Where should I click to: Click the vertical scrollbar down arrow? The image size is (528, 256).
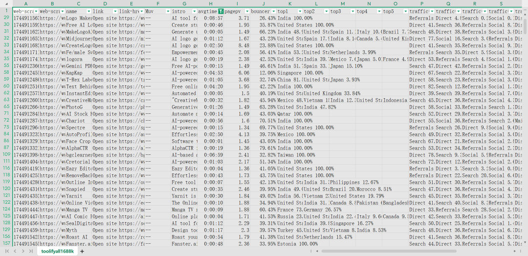526,242
